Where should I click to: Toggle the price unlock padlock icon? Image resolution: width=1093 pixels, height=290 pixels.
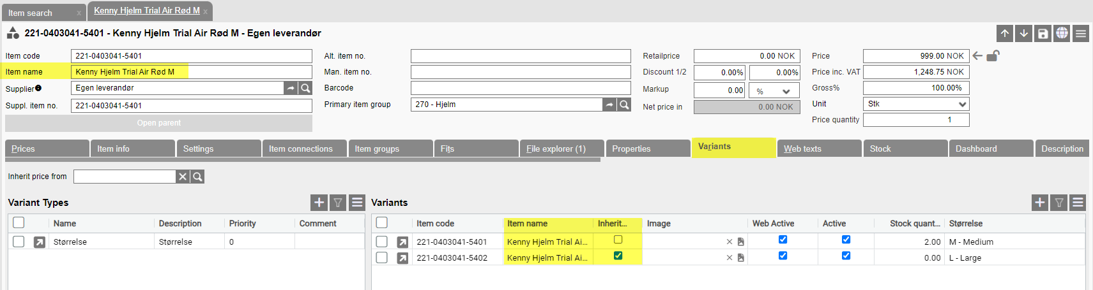993,55
